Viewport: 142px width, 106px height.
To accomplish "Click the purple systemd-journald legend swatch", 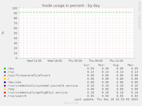I will 5,86.
